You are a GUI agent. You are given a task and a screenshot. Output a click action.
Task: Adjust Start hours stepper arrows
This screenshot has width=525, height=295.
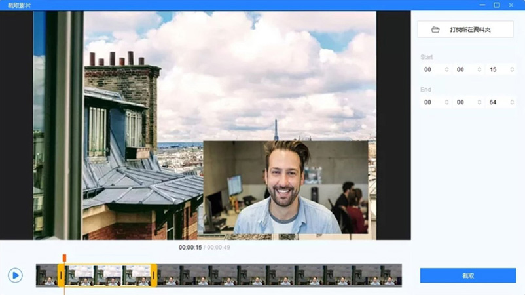[x=446, y=69]
